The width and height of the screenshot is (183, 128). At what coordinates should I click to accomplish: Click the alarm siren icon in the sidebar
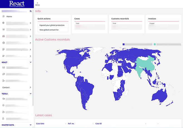tap(4, 29)
